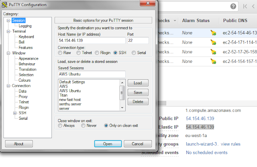Click the About button
This screenshot has height=167, width=257.
[19, 144]
